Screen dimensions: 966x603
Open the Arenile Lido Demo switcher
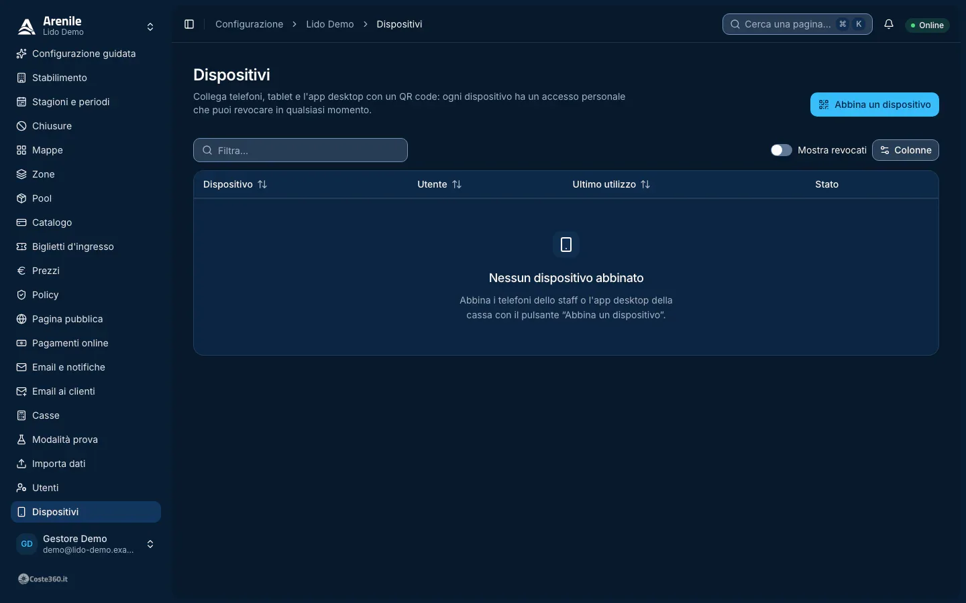[x=86, y=27]
